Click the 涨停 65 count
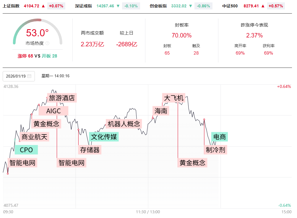297x218 pixels. (25, 56)
